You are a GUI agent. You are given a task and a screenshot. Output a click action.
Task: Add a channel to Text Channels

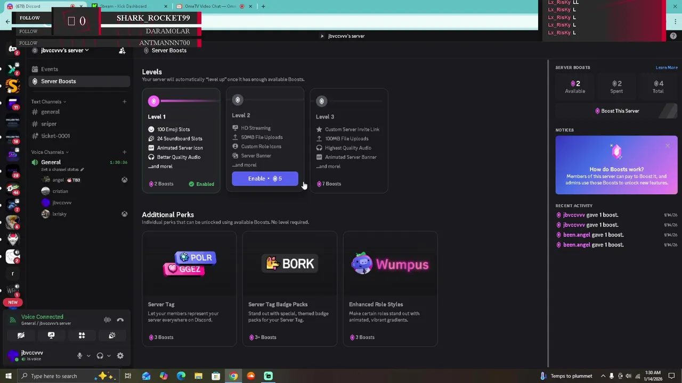(x=124, y=102)
